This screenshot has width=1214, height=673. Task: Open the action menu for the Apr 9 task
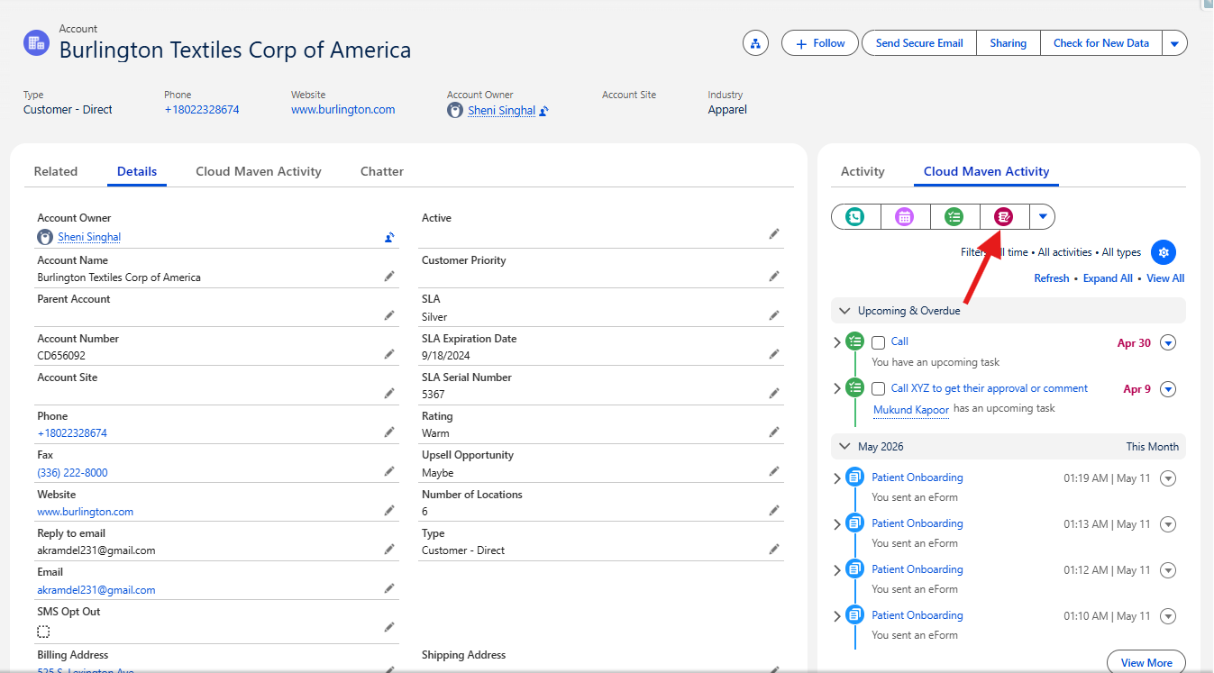[1168, 389]
